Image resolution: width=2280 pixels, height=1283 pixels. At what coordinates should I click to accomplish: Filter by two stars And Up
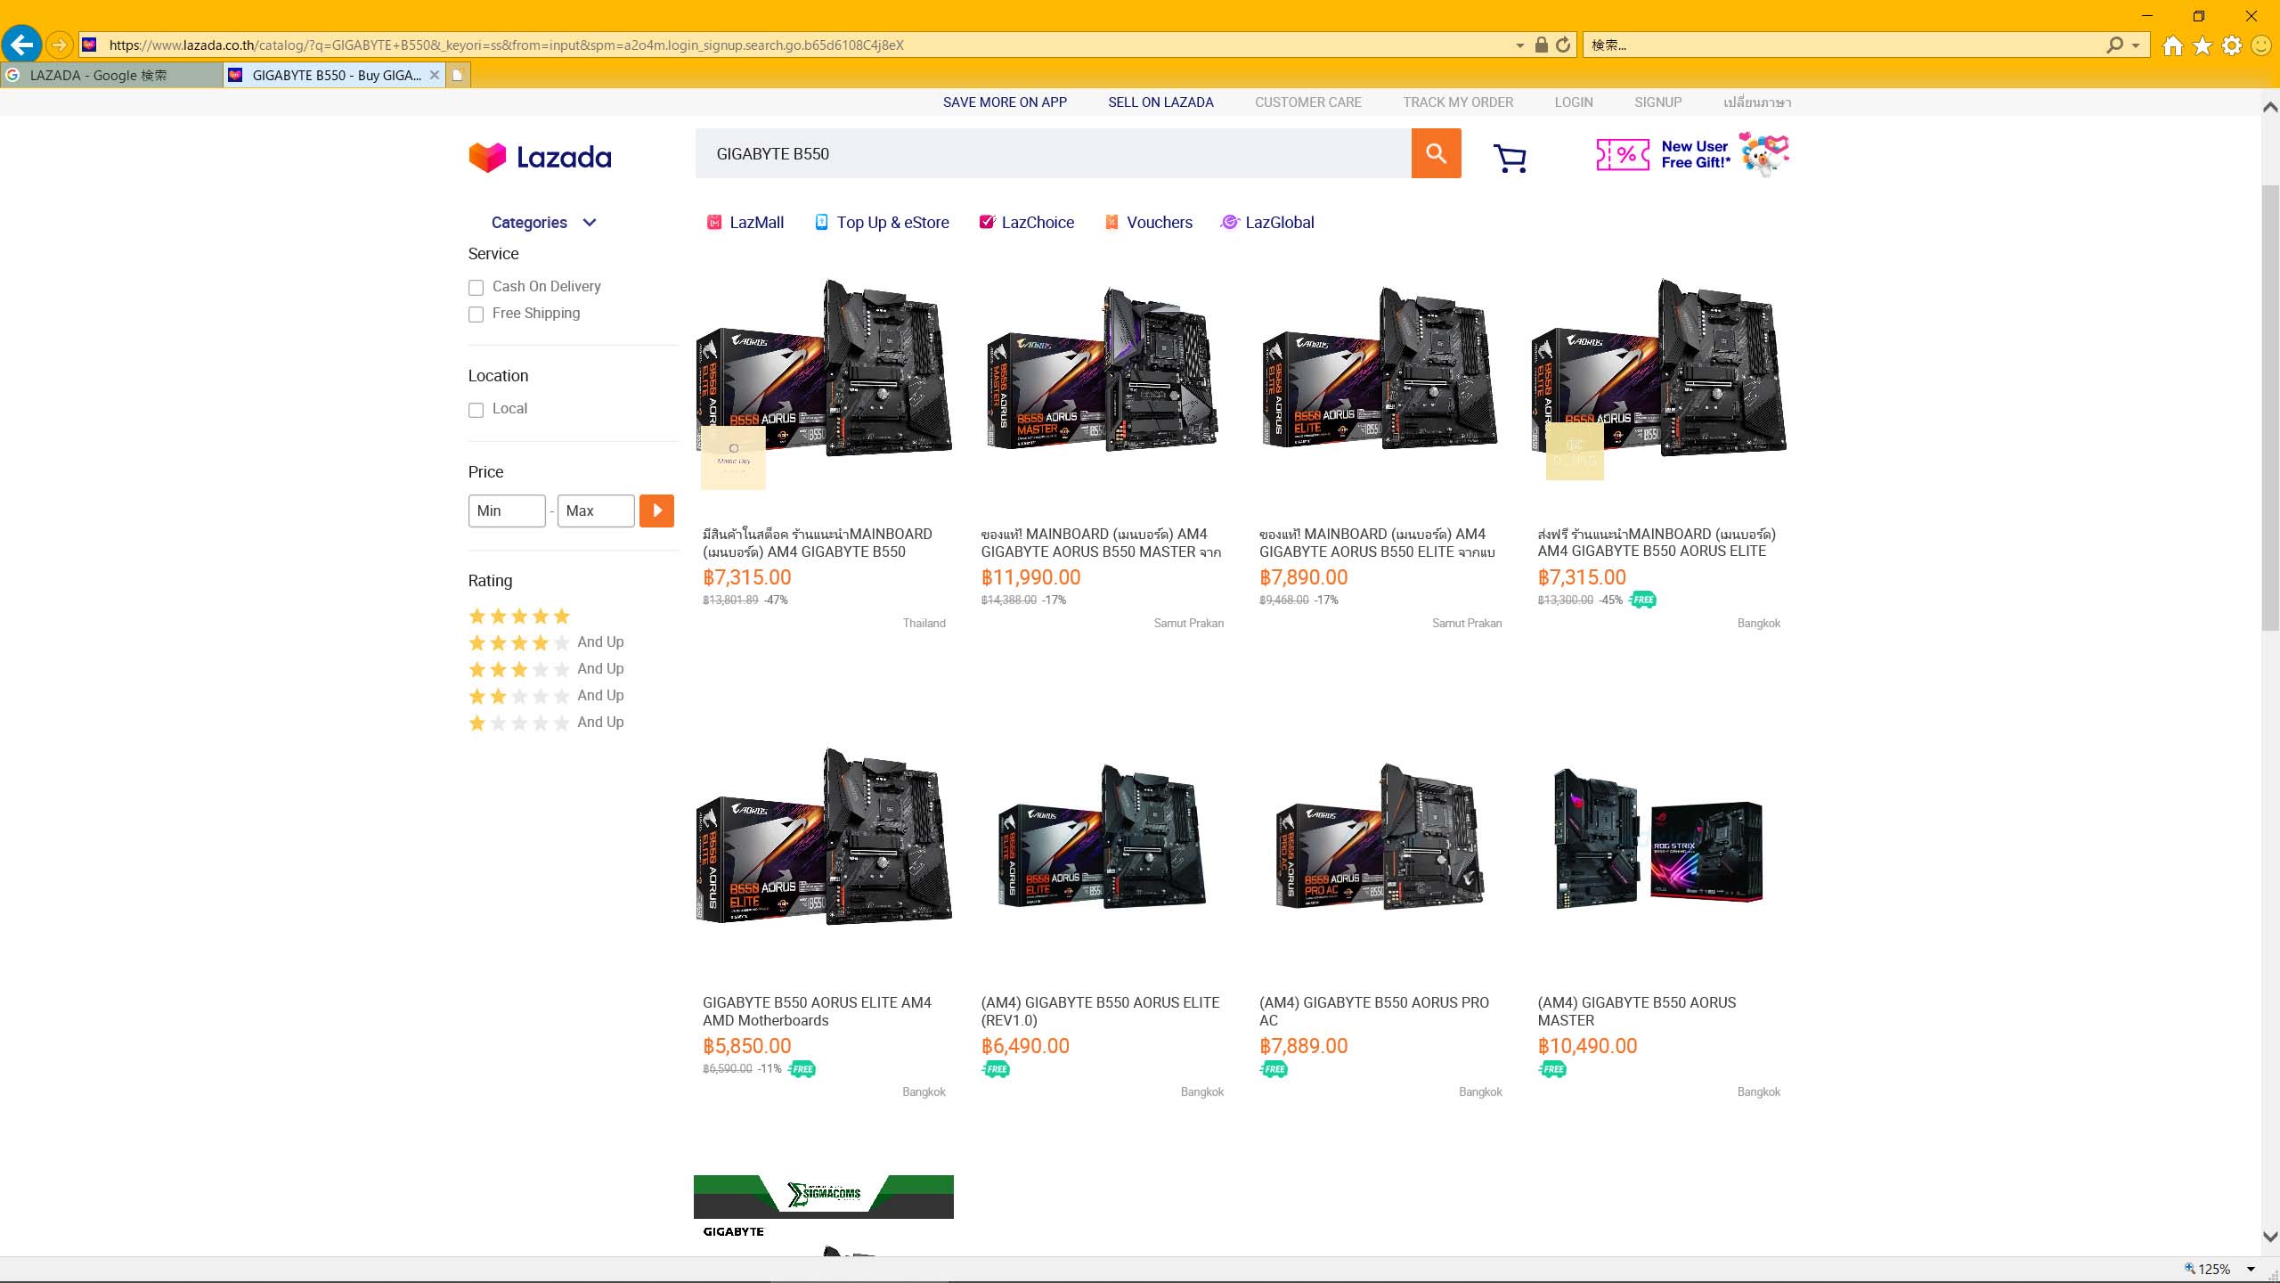(x=546, y=696)
